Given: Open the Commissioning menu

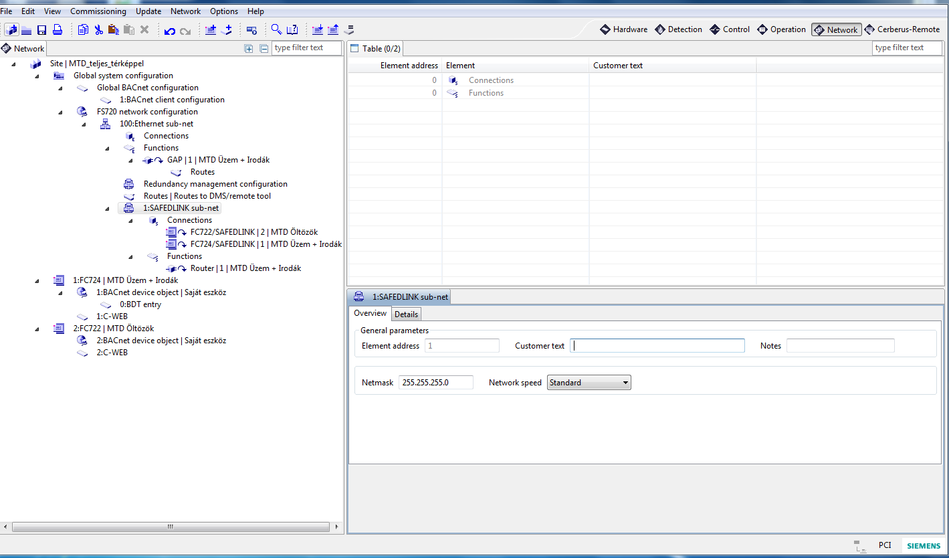Looking at the screenshot, I should (x=98, y=11).
